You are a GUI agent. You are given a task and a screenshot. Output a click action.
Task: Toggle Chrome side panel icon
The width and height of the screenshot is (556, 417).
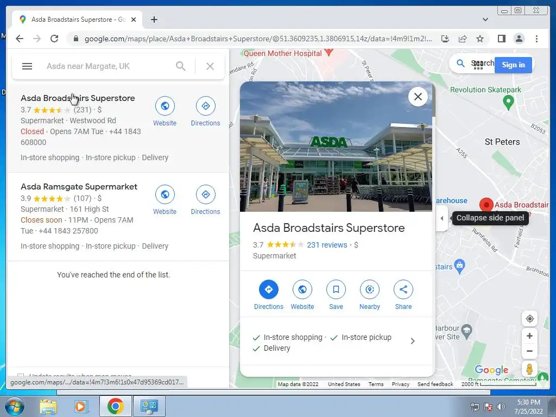point(501,39)
